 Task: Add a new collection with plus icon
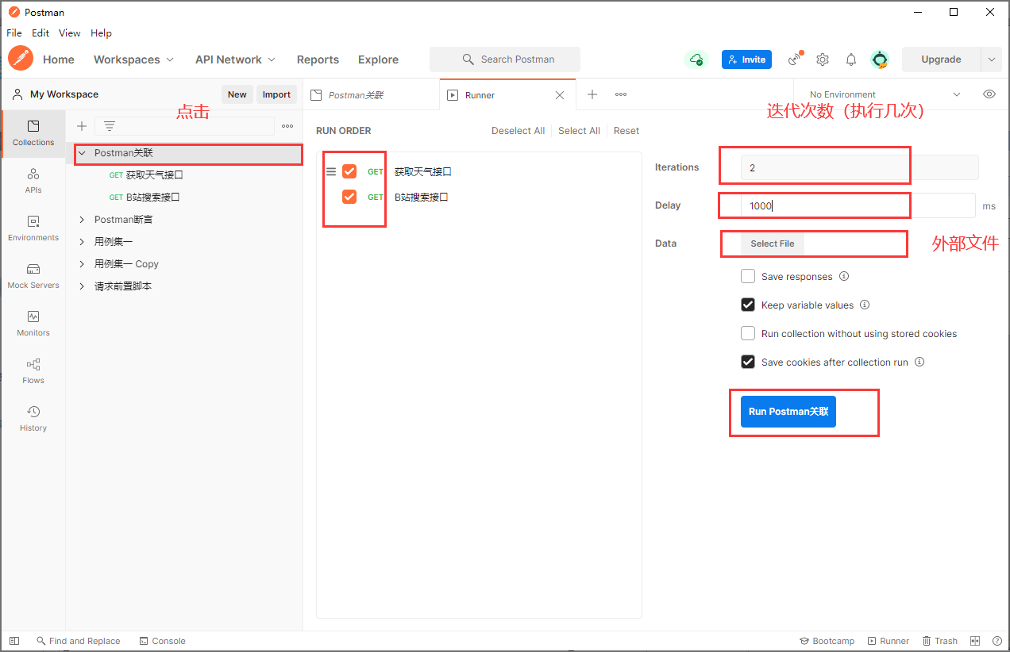[x=81, y=126]
